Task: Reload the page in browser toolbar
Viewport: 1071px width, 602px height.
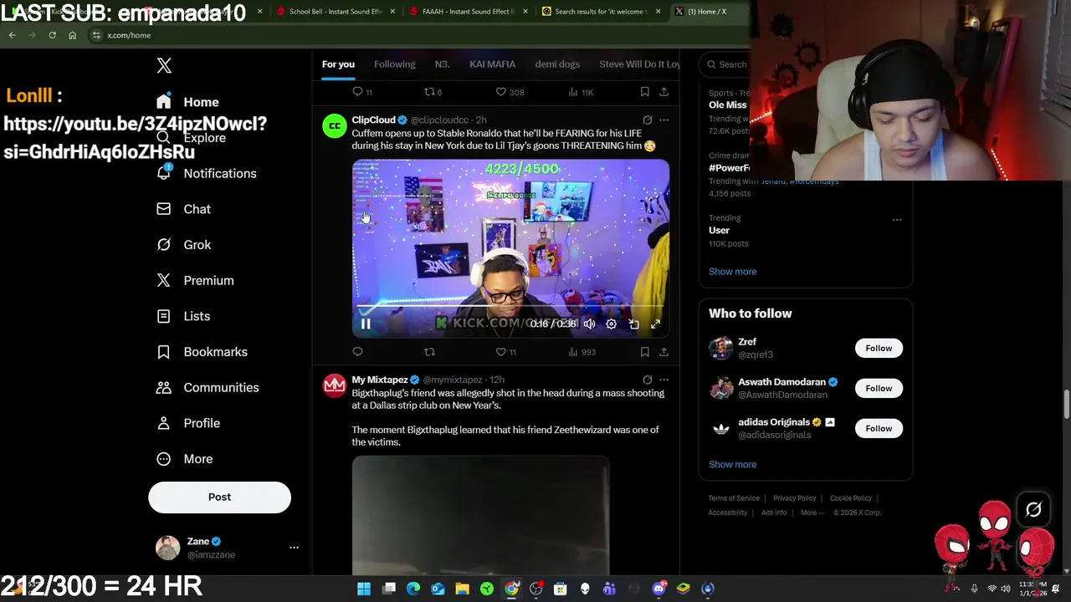Action: pos(52,35)
